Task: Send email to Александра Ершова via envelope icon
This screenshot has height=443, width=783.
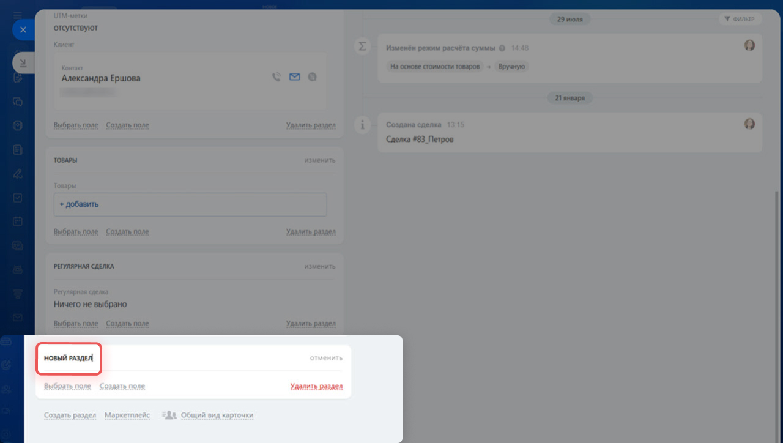Action: (295, 77)
